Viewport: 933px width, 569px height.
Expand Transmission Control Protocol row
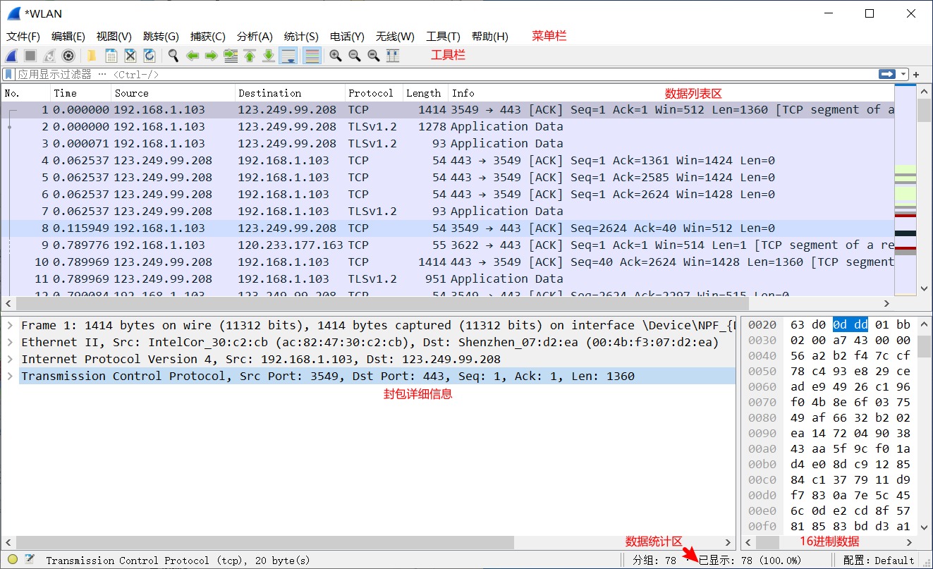click(10, 376)
